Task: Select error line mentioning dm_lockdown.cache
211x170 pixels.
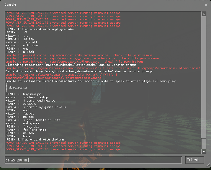Action: pos(79,55)
